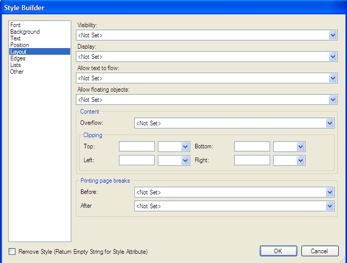The image size is (347, 263).
Task: Click the Cancel button
Action: point(320,251)
